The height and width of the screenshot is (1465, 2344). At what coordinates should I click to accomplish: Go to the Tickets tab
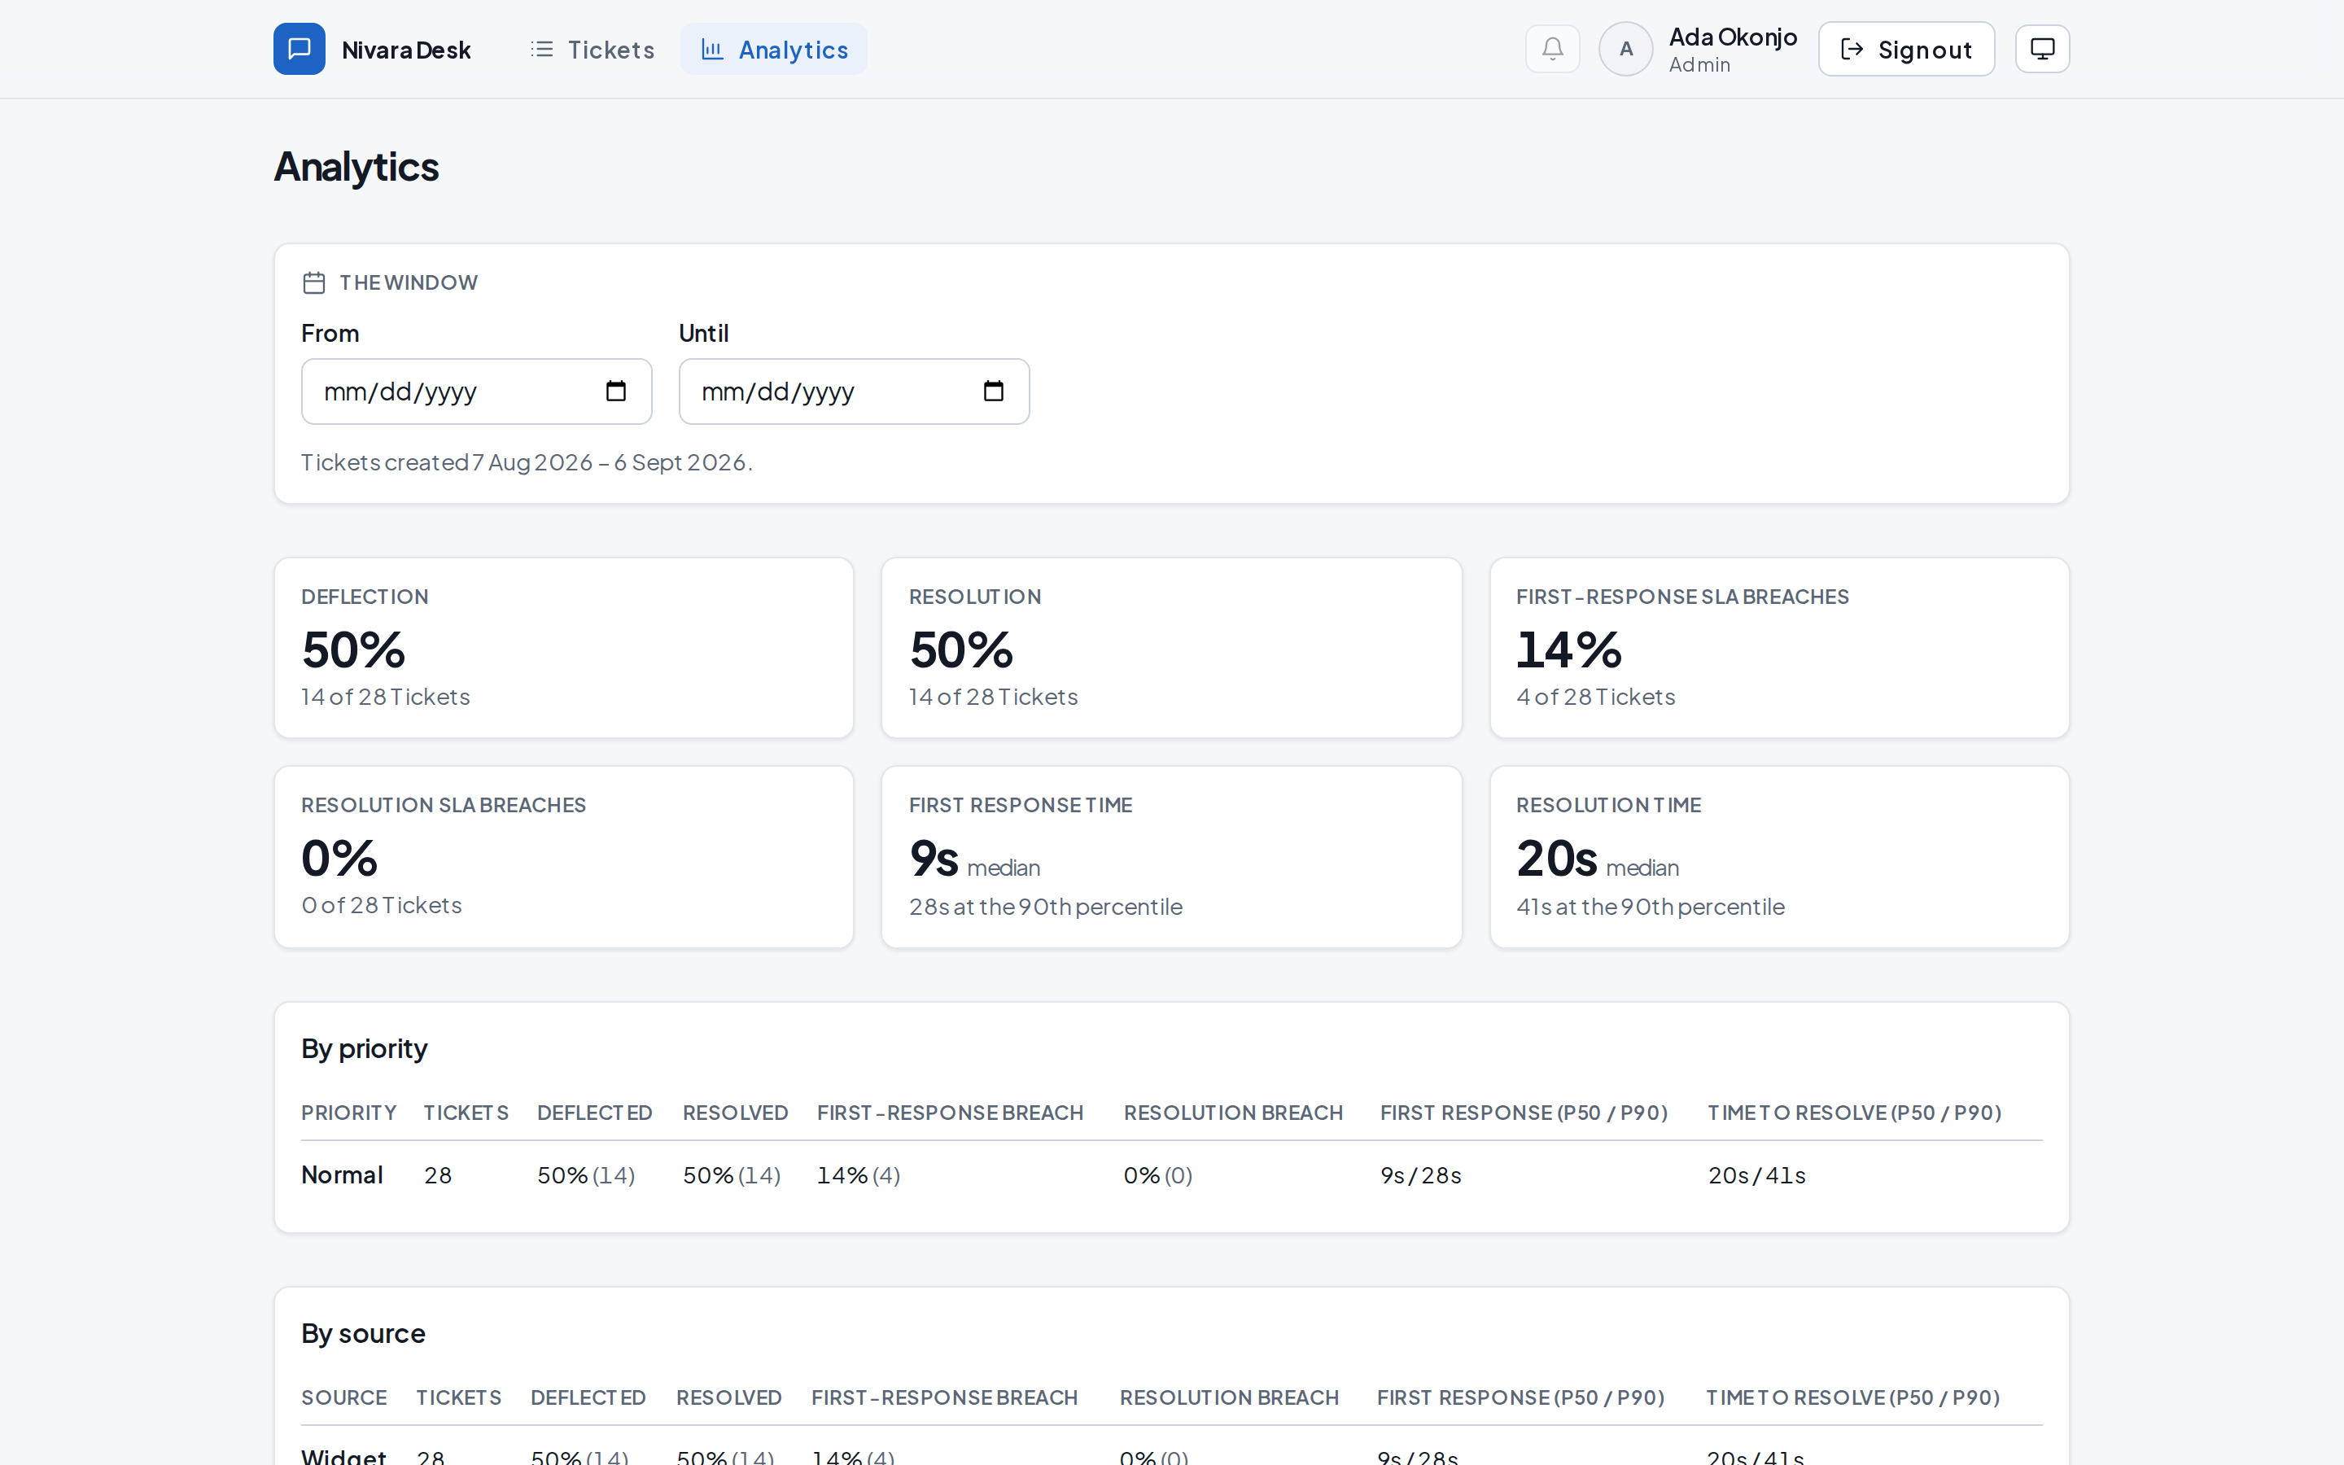tap(593, 50)
